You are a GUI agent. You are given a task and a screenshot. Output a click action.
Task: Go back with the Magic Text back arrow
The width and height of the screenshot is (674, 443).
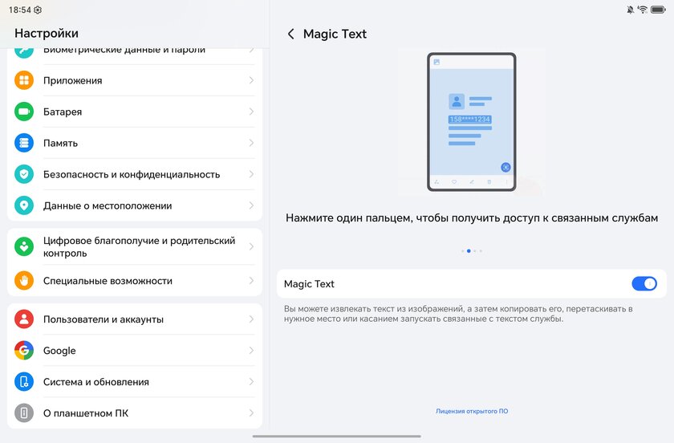tap(291, 34)
